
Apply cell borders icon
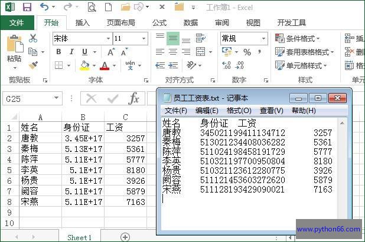point(58,65)
